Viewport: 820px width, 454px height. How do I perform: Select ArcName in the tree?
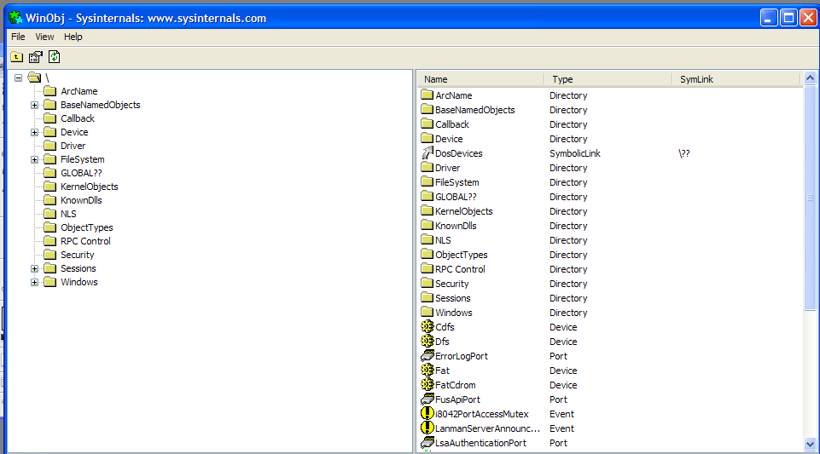[79, 91]
